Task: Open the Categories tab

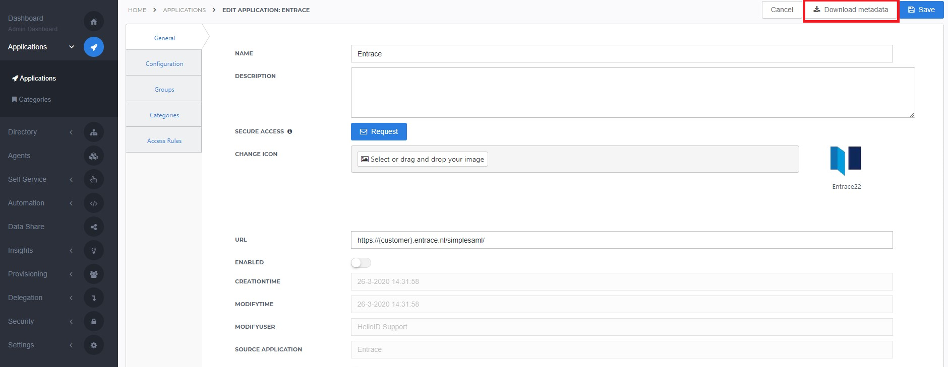Action: (x=164, y=115)
